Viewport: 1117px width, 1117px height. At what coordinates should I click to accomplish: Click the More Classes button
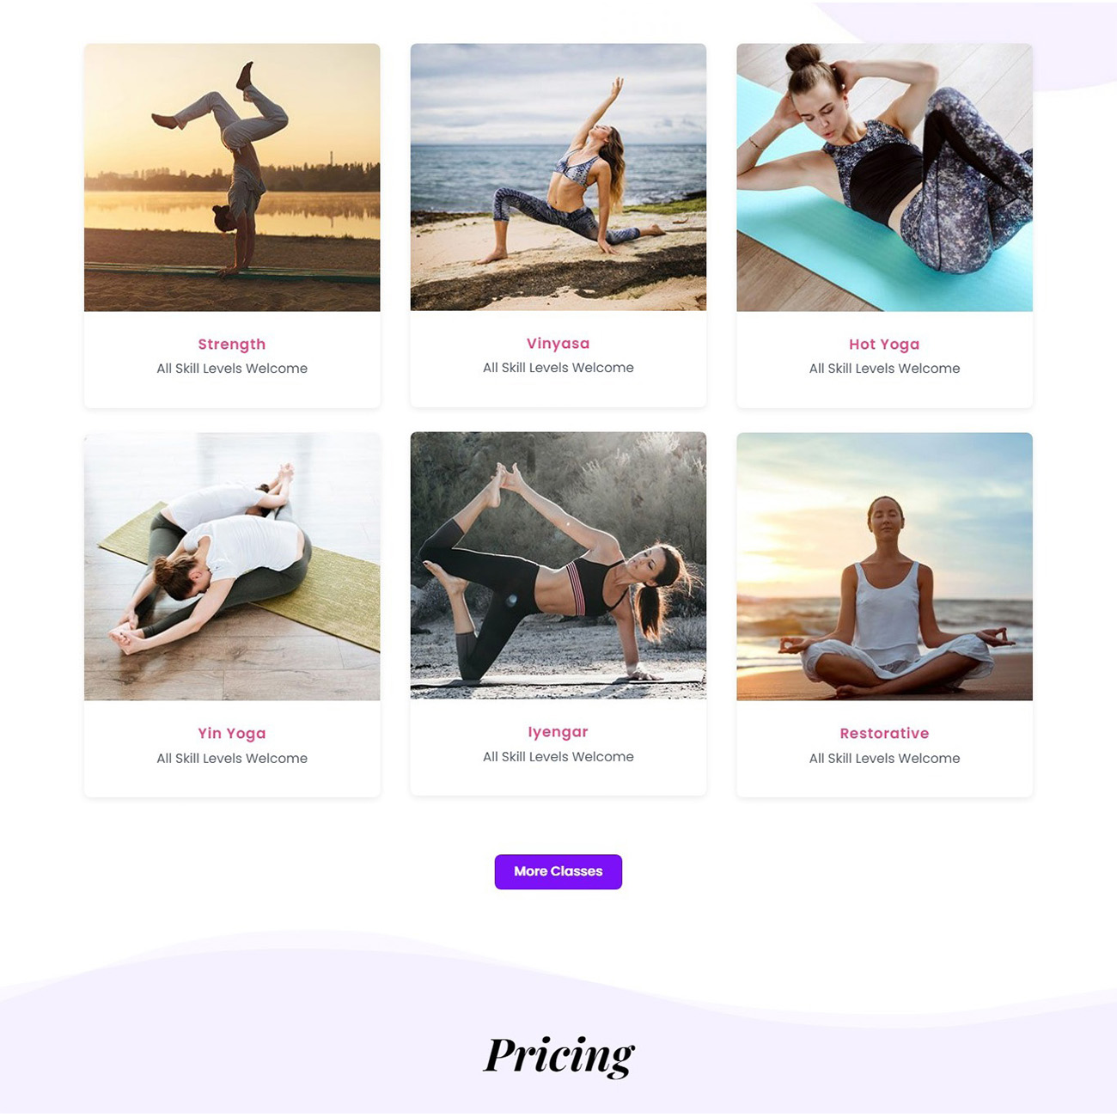(x=558, y=871)
